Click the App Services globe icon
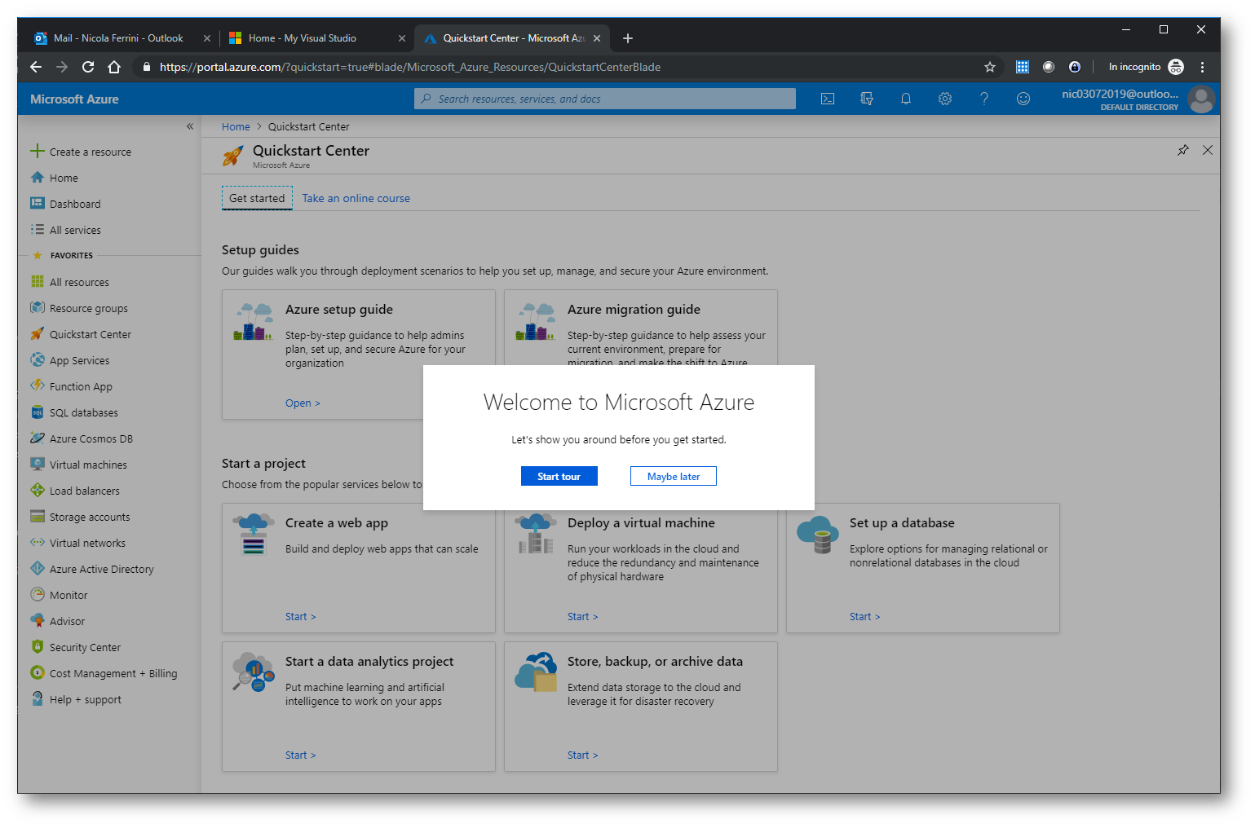Image resolution: width=1255 pixels, height=828 pixels. (x=38, y=359)
